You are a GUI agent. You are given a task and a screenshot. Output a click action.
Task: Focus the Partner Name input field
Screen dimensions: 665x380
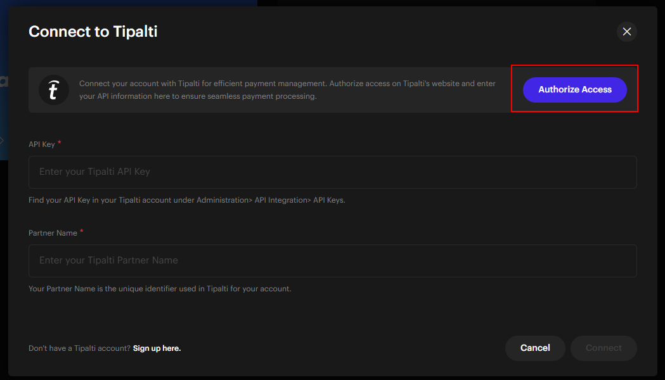pyautogui.click(x=332, y=260)
